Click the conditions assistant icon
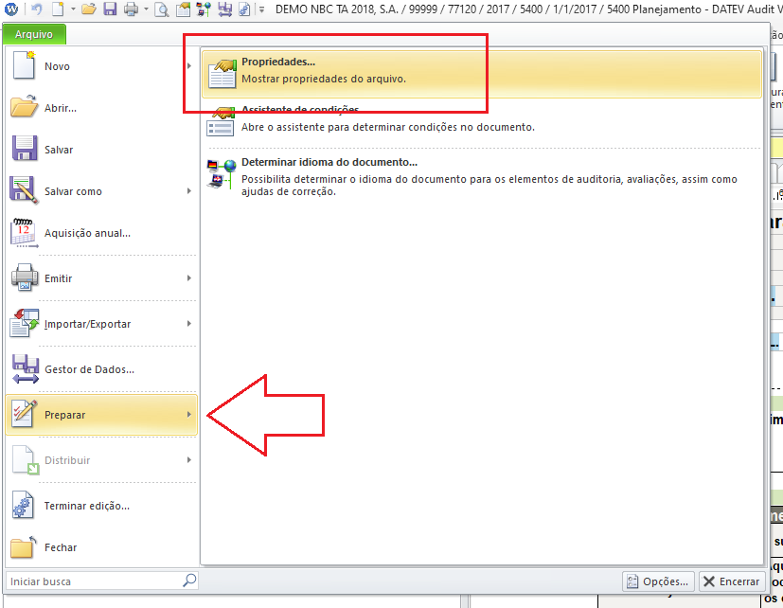 221,122
